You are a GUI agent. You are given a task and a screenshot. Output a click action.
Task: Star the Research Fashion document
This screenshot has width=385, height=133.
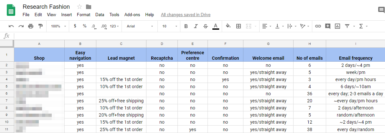(x=80, y=7)
